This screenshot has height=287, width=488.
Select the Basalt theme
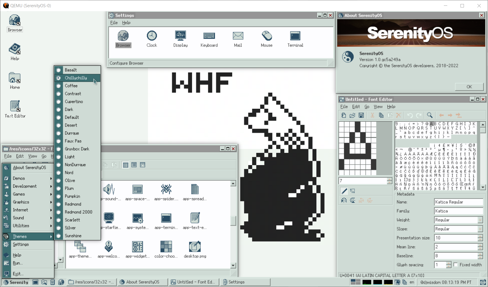click(x=77, y=70)
